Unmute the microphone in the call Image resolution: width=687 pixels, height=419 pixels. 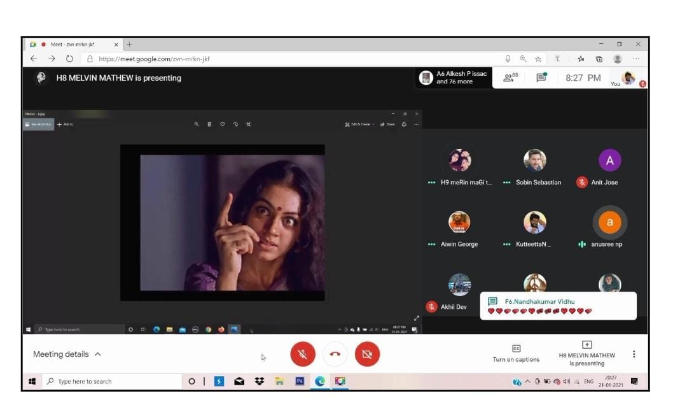coord(303,354)
